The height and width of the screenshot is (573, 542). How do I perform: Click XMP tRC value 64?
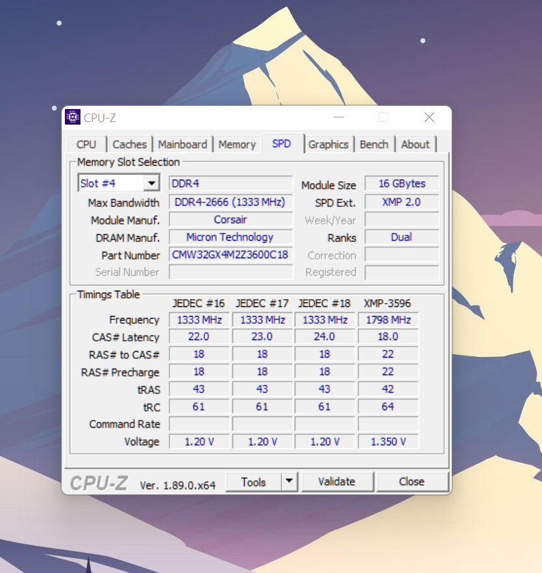388,407
